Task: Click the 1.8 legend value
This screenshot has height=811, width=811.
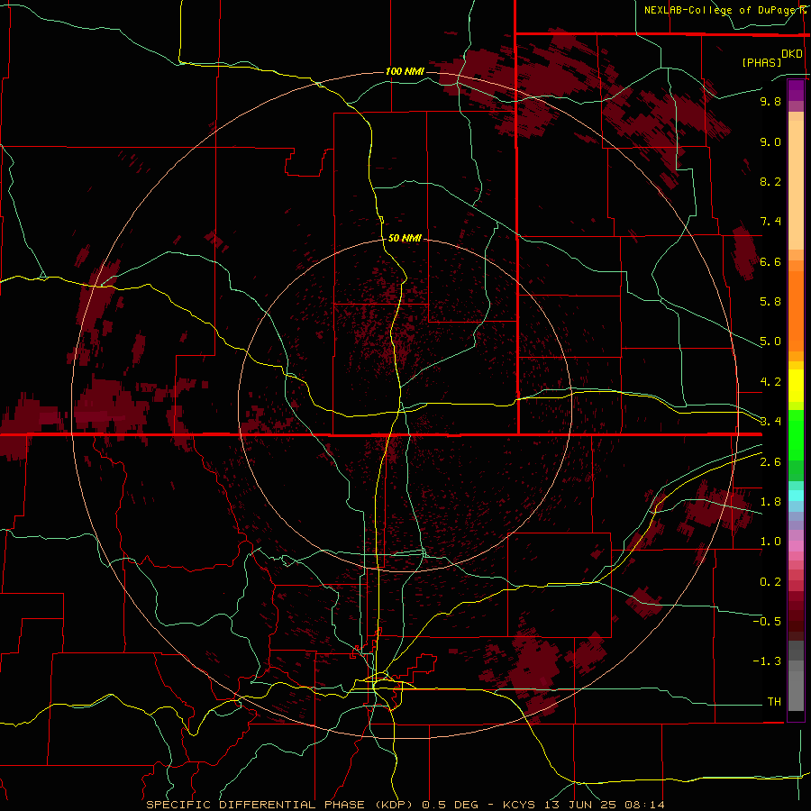Action: point(770,502)
